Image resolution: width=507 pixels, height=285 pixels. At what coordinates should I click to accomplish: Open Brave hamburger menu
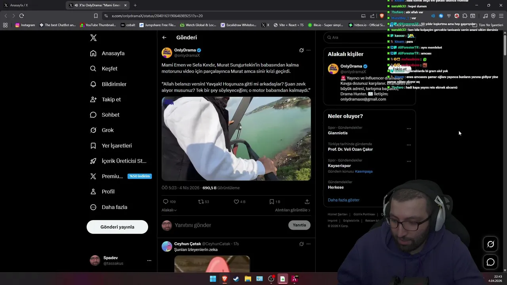coord(501,16)
